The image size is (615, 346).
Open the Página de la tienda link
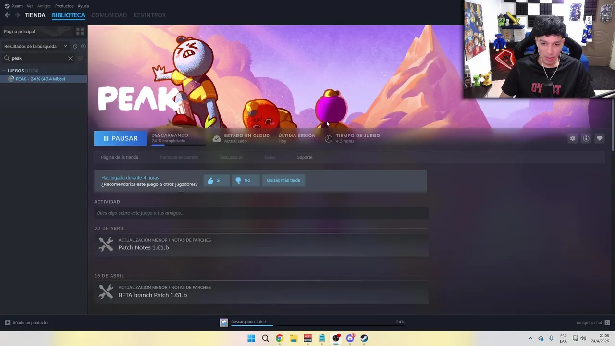pyautogui.click(x=120, y=157)
